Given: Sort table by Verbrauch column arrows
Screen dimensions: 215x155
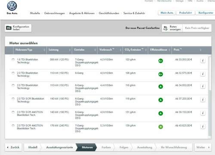Looking at the screenshot, I should (120, 50).
